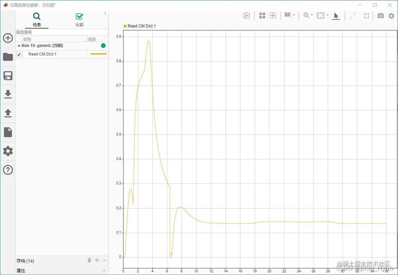Collapse the Run 15: generic tree row
398x275 pixels.
pos(19,46)
